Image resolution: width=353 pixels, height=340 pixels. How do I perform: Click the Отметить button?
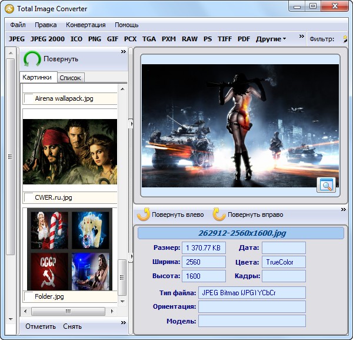pos(41,326)
